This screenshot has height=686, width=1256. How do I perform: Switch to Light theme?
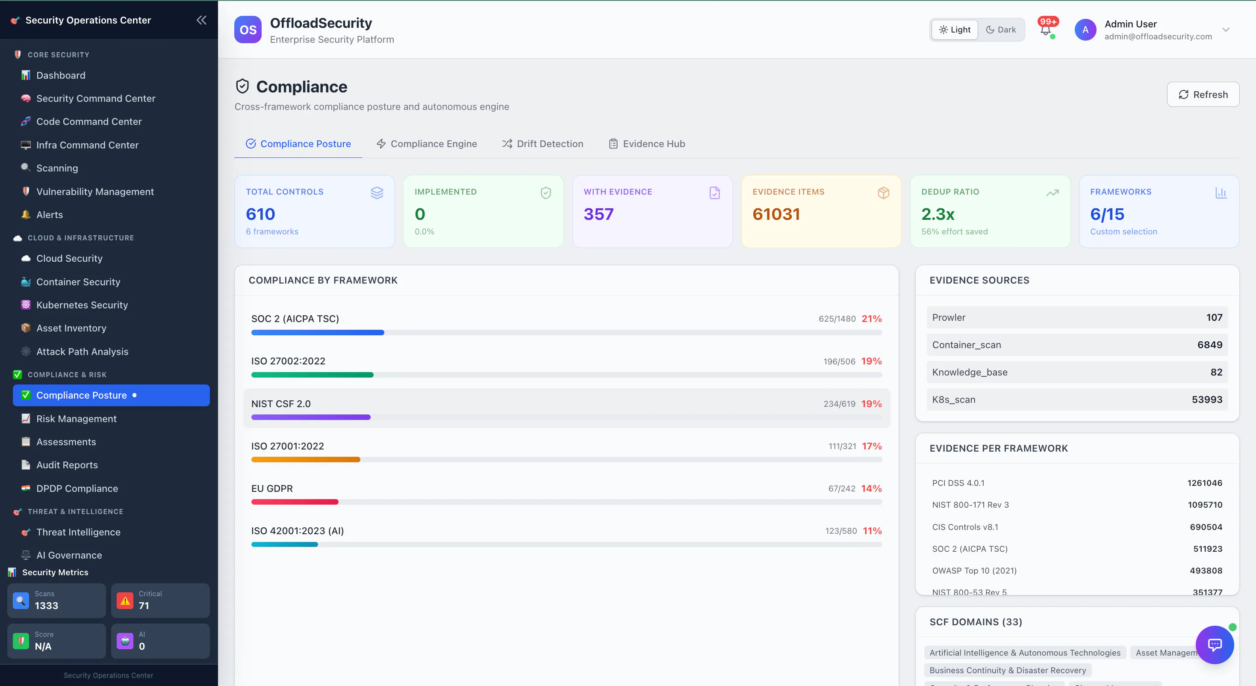955,30
